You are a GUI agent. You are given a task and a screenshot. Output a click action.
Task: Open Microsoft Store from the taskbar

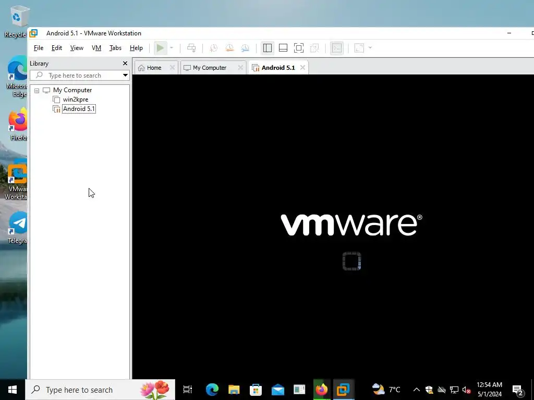pos(256,390)
